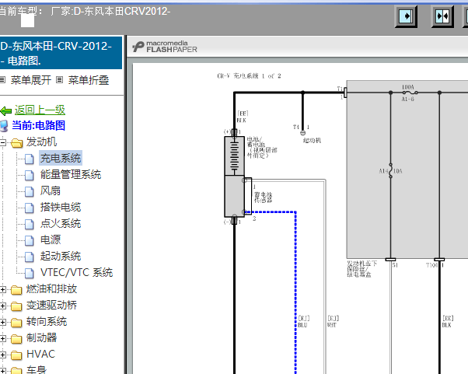
Task: Expand the 转向系统 tree node
Action: [2, 322]
